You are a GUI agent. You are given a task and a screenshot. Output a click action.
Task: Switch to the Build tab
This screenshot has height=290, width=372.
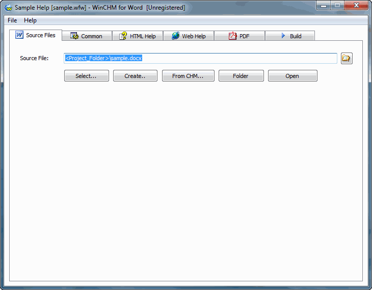(290, 36)
